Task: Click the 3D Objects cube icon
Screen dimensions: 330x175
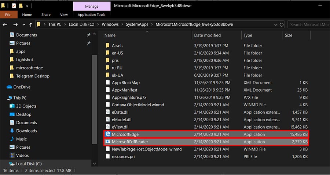Action: tap(12, 106)
